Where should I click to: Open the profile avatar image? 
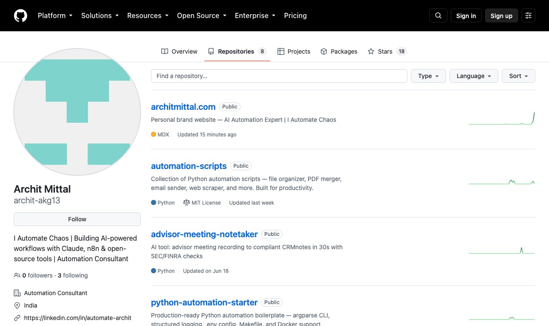point(77,112)
